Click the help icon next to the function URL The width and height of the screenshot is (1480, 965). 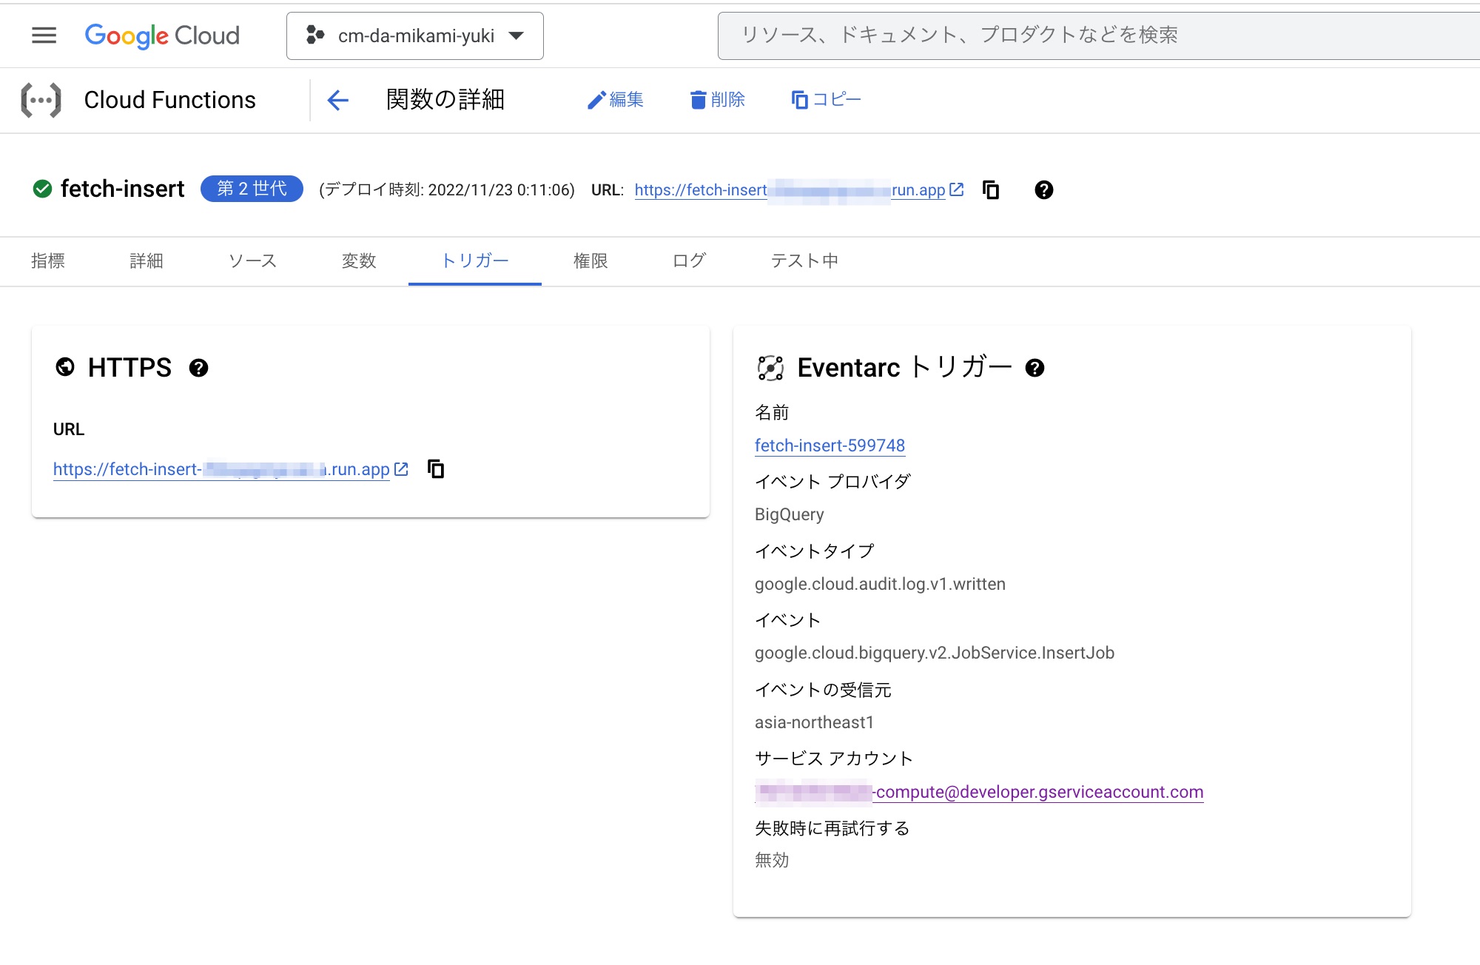coord(1044,190)
